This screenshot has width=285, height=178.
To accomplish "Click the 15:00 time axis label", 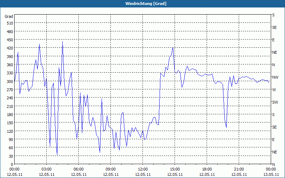I will pyautogui.click(x=175, y=169).
